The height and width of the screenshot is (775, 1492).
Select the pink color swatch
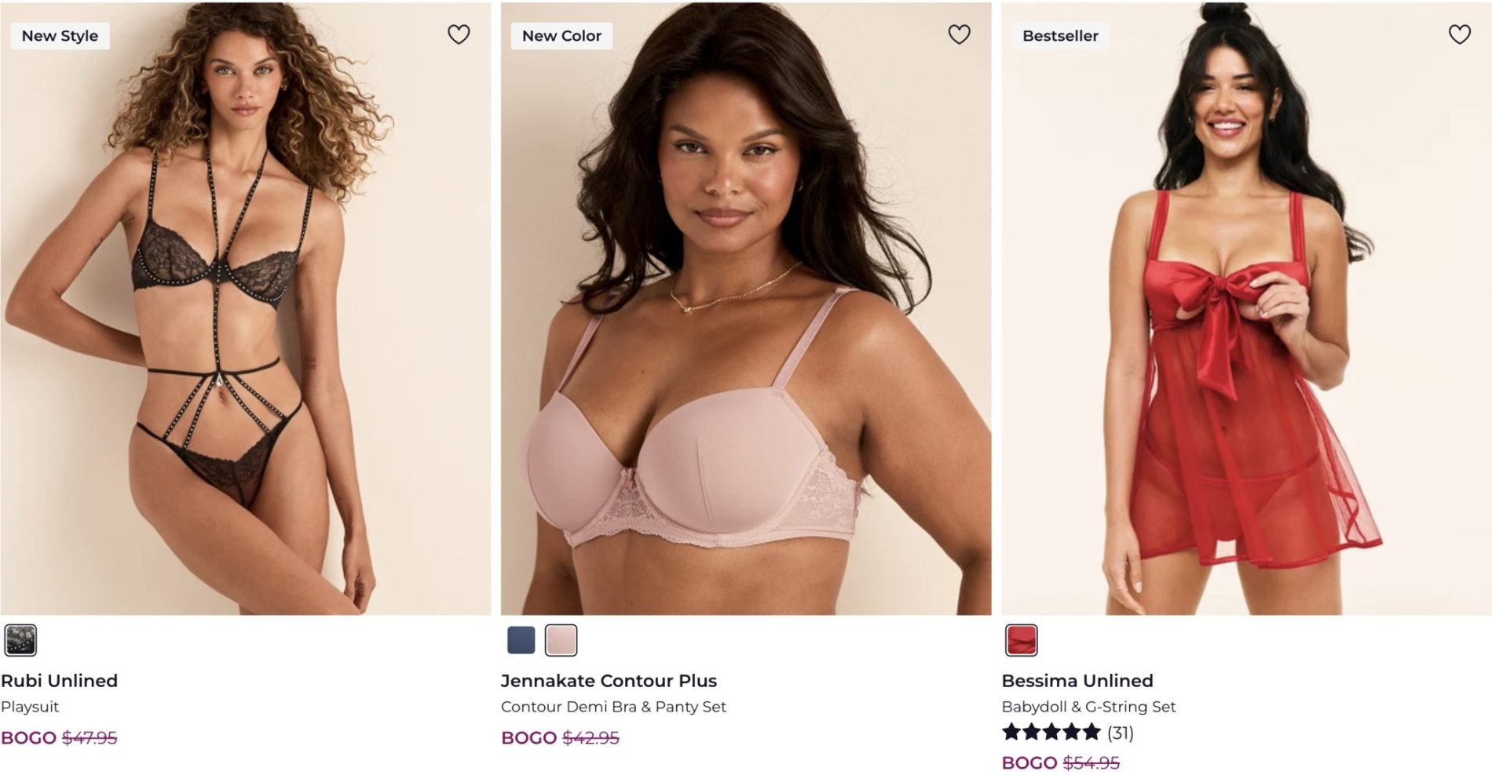click(561, 640)
